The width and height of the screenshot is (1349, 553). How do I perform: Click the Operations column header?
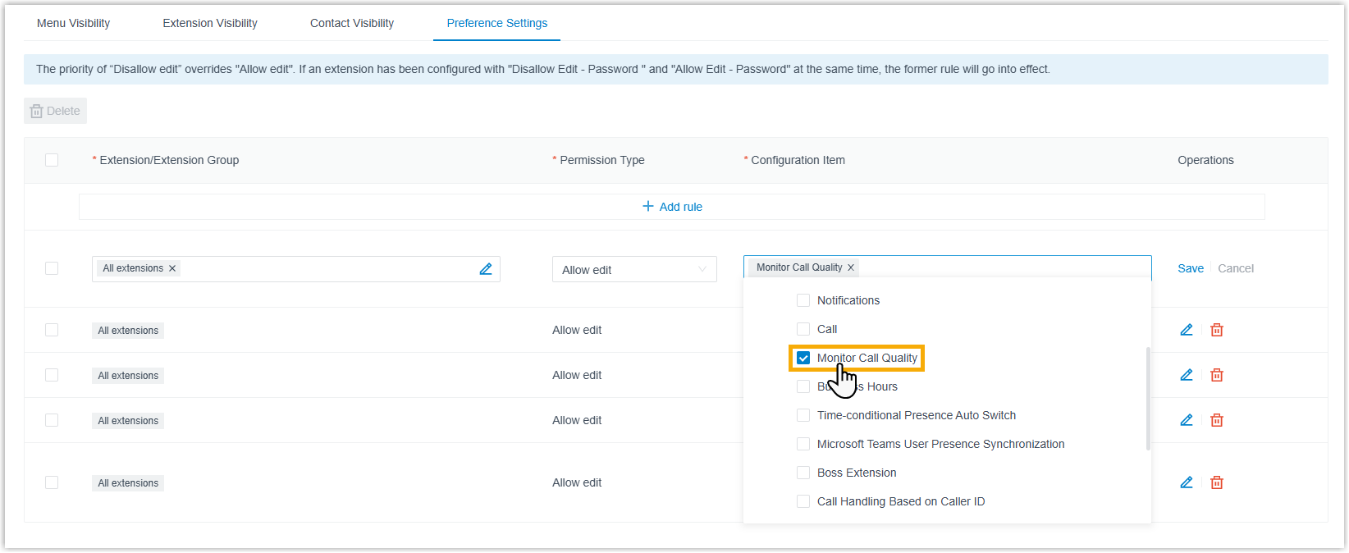tap(1205, 160)
